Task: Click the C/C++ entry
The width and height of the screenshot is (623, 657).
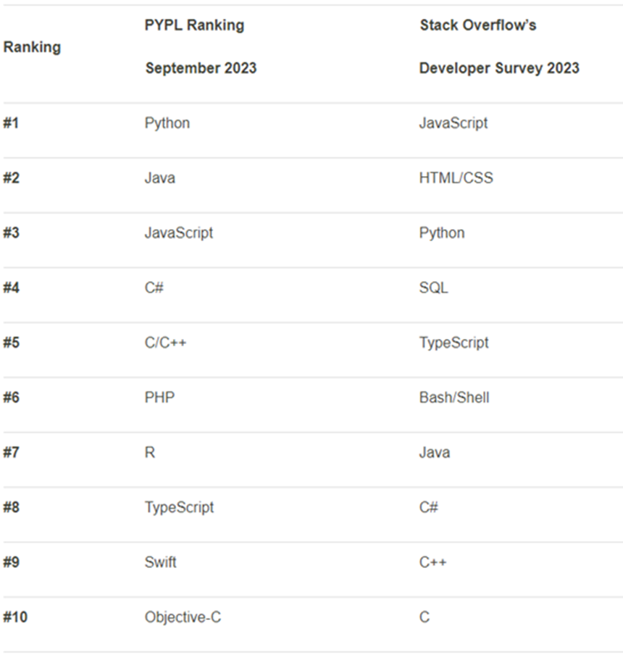Action: click(x=165, y=343)
